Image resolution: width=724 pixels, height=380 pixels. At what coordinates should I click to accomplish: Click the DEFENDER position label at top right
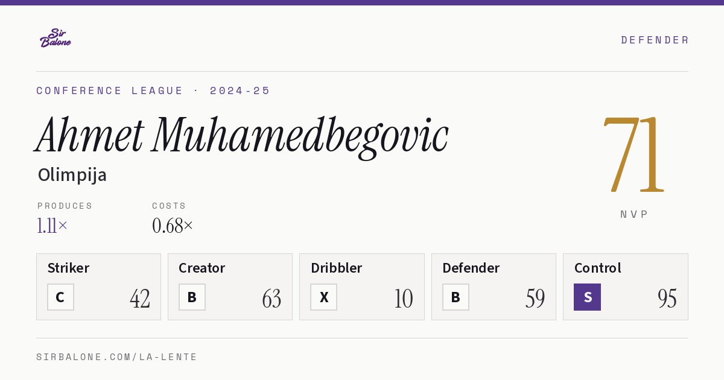point(655,40)
